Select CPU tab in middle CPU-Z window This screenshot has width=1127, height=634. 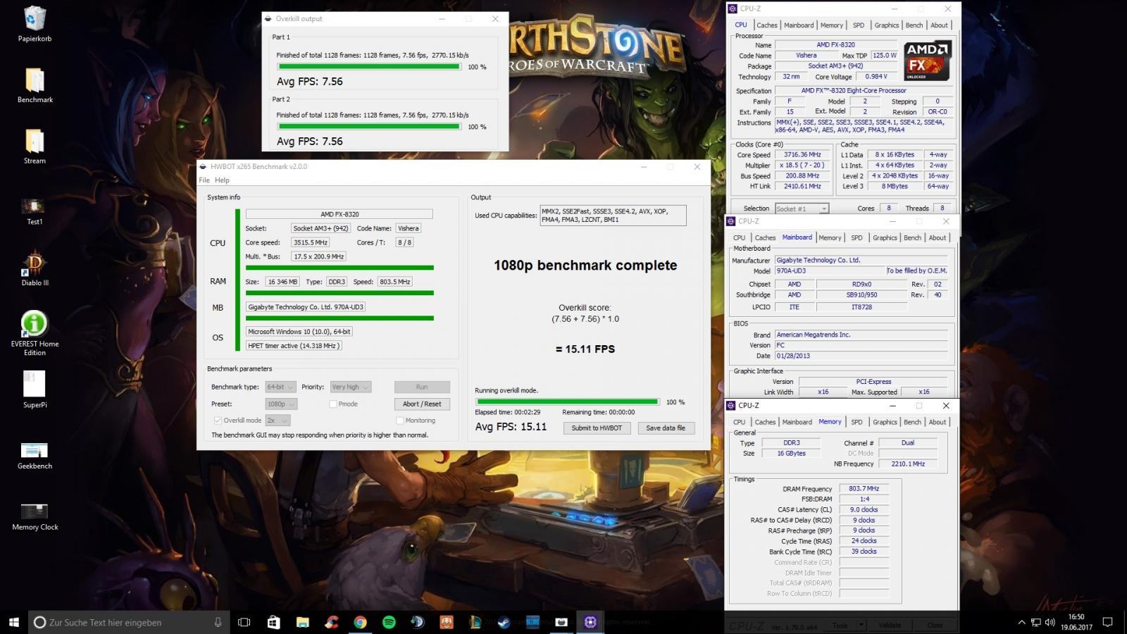pyautogui.click(x=739, y=238)
